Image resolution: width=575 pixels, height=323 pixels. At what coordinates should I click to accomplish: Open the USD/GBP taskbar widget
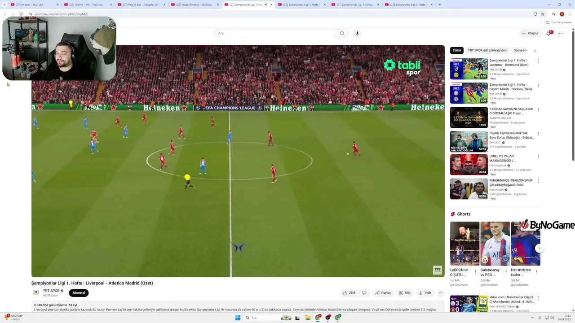[13, 318]
